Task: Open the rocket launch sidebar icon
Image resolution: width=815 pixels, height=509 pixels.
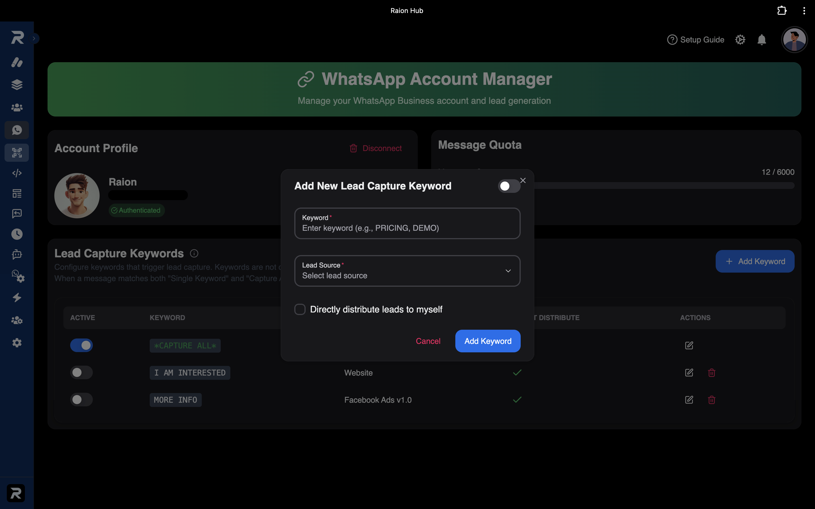Action: click(17, 62)
